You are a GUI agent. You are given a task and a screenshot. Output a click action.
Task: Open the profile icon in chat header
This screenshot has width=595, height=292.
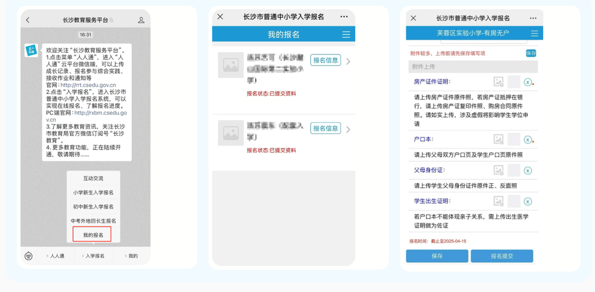(x=141, y=20)
